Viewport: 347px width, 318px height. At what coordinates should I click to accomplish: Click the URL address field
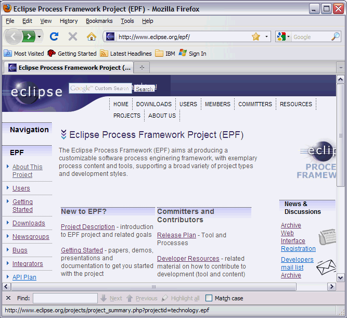tap(183, 37)
